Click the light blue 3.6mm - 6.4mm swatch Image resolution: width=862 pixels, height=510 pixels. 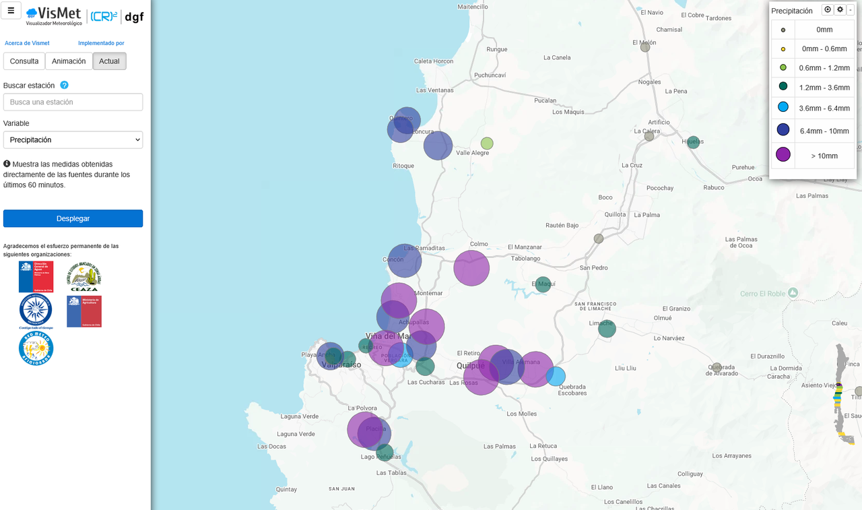[783, 107]
